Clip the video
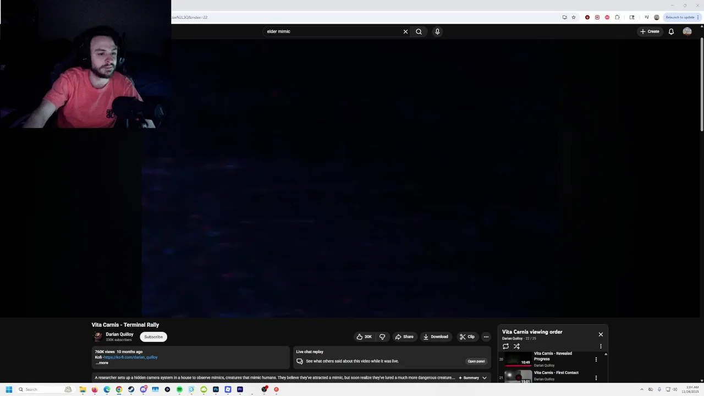704x396 pixels. [467, 337]
